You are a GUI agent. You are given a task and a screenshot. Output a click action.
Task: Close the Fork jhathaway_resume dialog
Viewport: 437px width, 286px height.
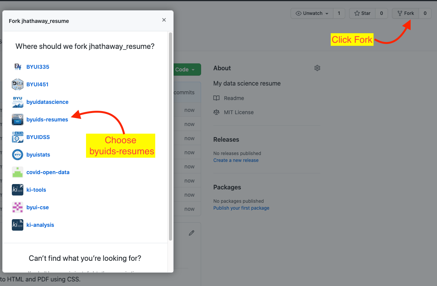(164, 20)
